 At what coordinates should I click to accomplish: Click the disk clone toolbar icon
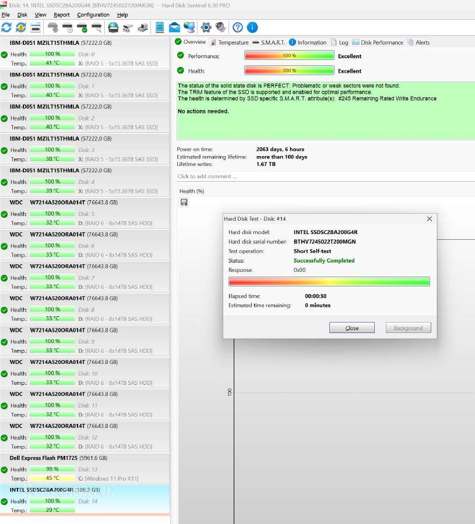(x=143, y=27)
